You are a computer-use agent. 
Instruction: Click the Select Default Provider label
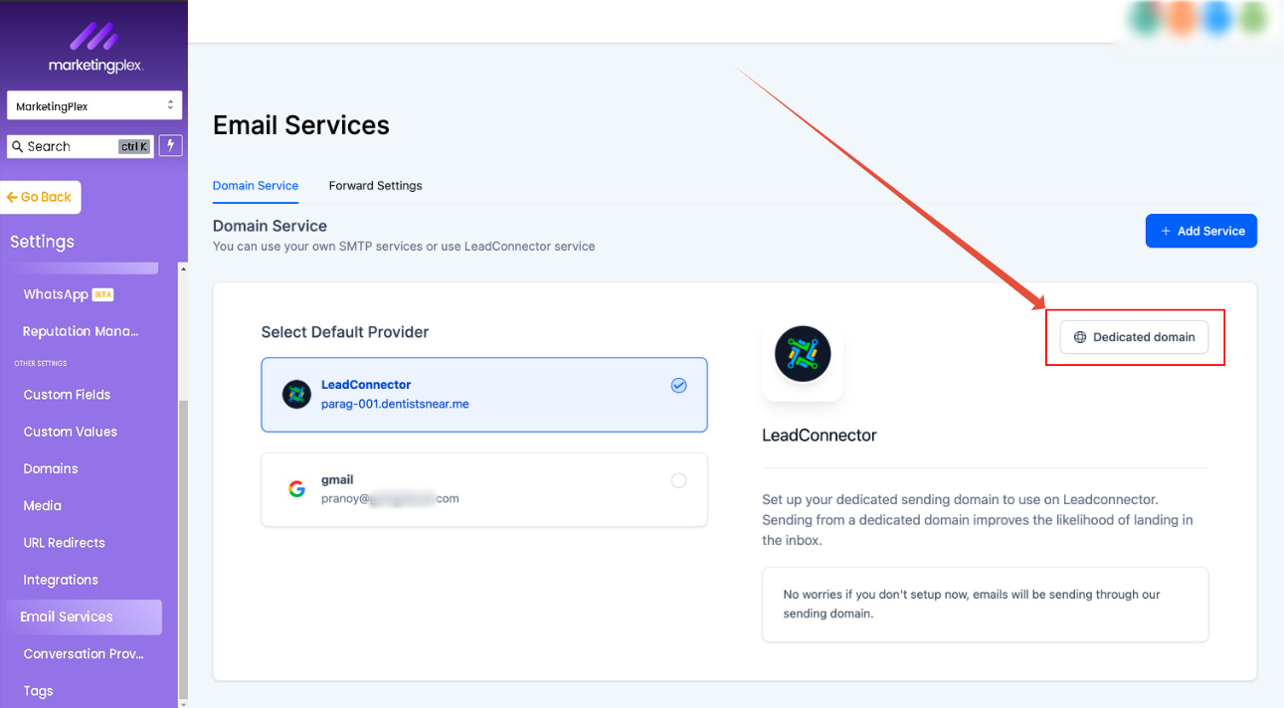(x=345, y=332)
